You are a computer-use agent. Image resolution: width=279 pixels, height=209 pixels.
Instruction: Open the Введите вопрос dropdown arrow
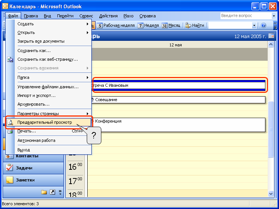274,16
